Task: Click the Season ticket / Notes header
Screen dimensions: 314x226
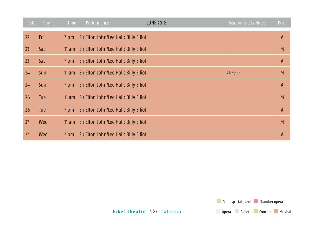Action: pos(247,23)
